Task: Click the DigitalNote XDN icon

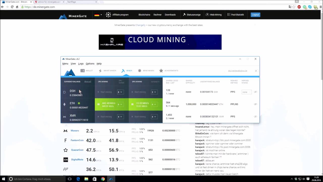Action: point(66,160)
